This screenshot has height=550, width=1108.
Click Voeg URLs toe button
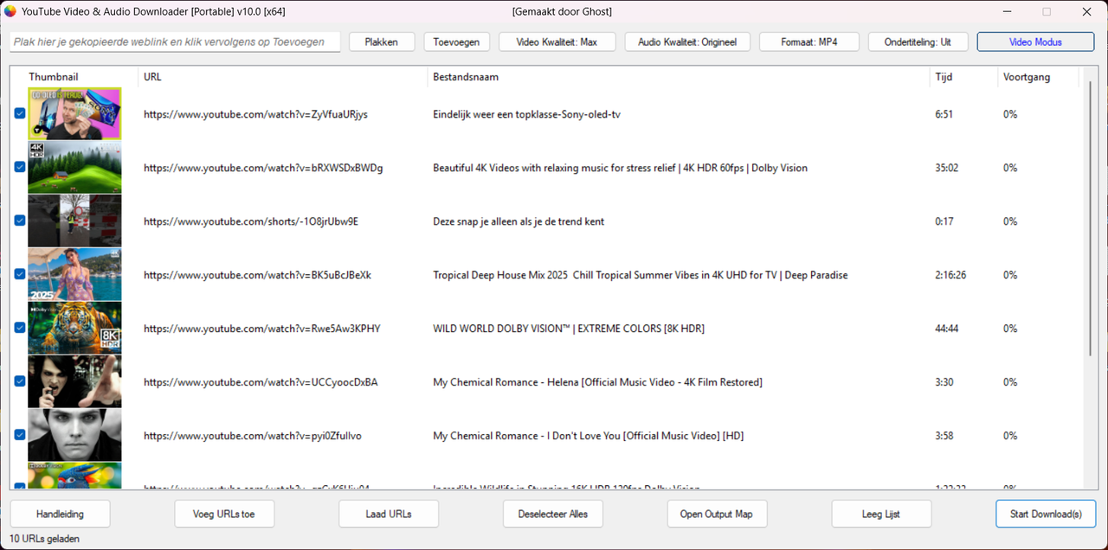pyautogui.click(x=224, y=514)
